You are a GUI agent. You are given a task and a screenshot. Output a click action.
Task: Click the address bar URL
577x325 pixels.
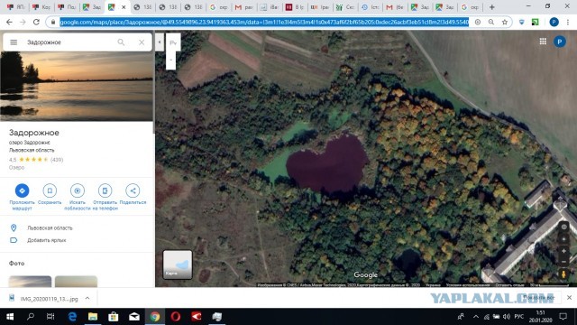coord(264,22)
